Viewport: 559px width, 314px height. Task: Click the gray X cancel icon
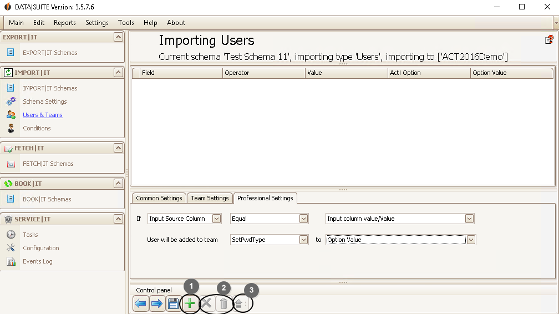[x=206, y=303]
